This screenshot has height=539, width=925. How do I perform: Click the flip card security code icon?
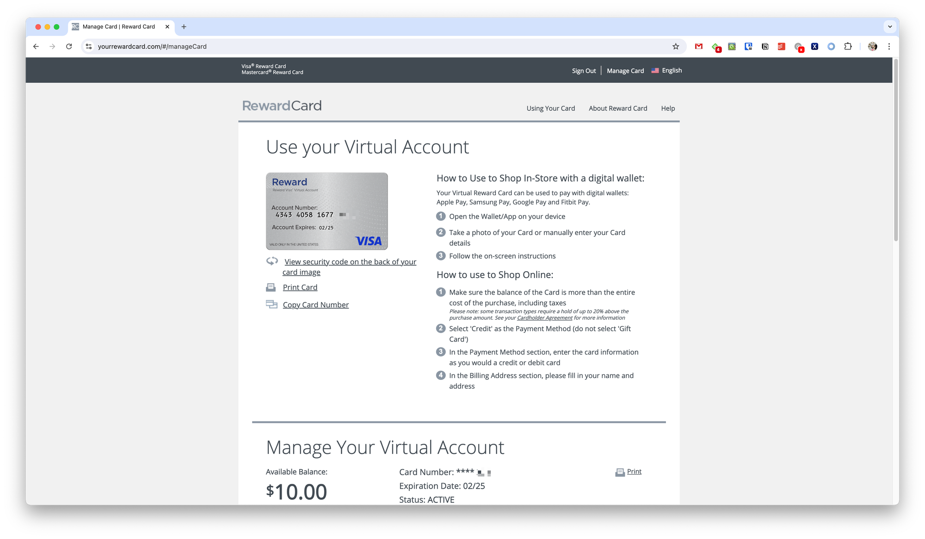coord(272,261)
